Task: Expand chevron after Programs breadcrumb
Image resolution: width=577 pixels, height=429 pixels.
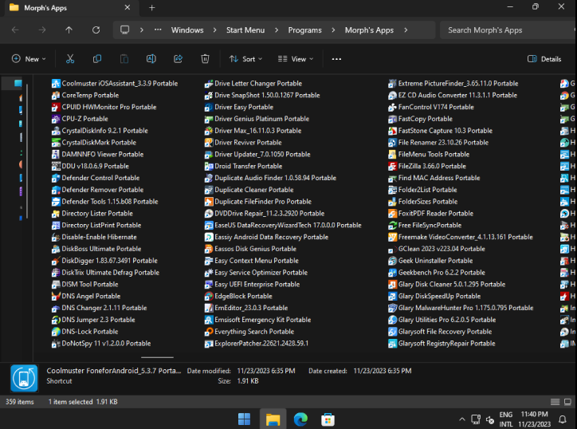Action: 333,30
